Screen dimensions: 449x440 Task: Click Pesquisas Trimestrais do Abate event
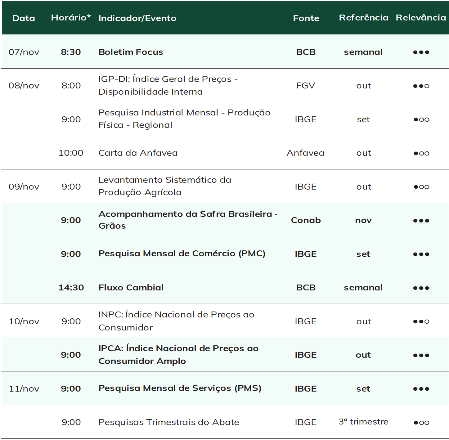[x=169, y=422]
